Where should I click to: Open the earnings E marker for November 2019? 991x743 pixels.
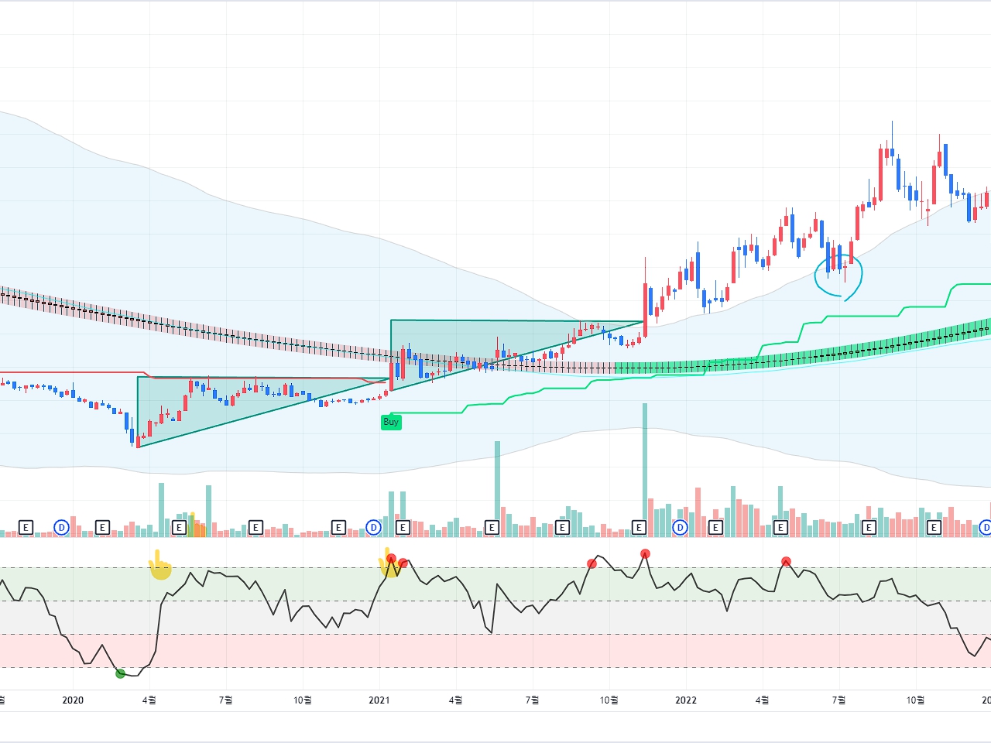(26, 528)
